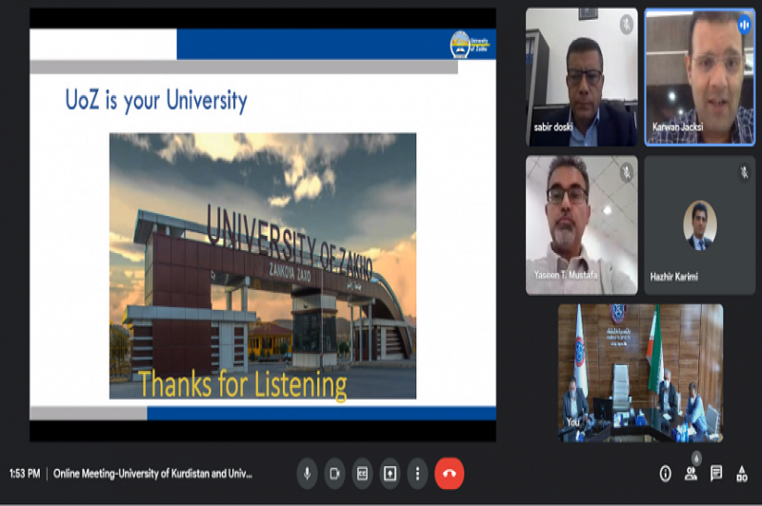Click Hazhir Karimi's profile avatar
The image size is (762, 506).
click(700, 224)
